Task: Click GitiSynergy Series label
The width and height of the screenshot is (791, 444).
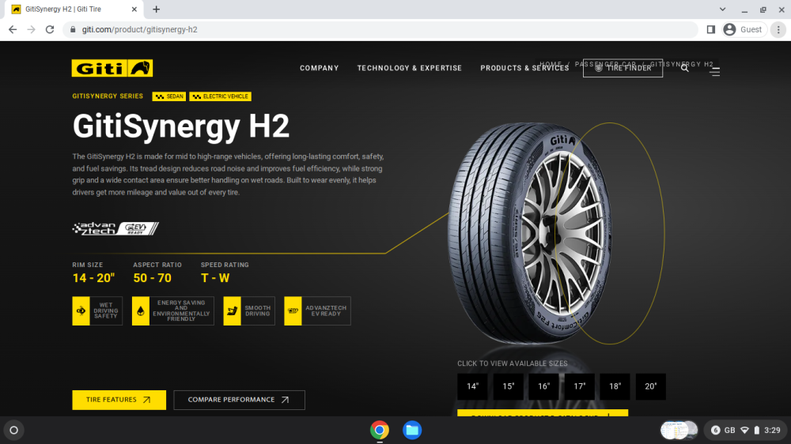Action: click(x=108, y=96)
